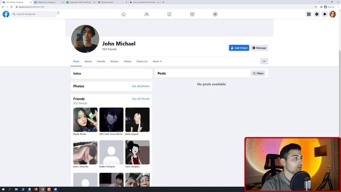Image resolution: width=341 pixels, height=192 pixels.
Task: Switch to the second Facebook browser tab
Action: pos(48,2)
